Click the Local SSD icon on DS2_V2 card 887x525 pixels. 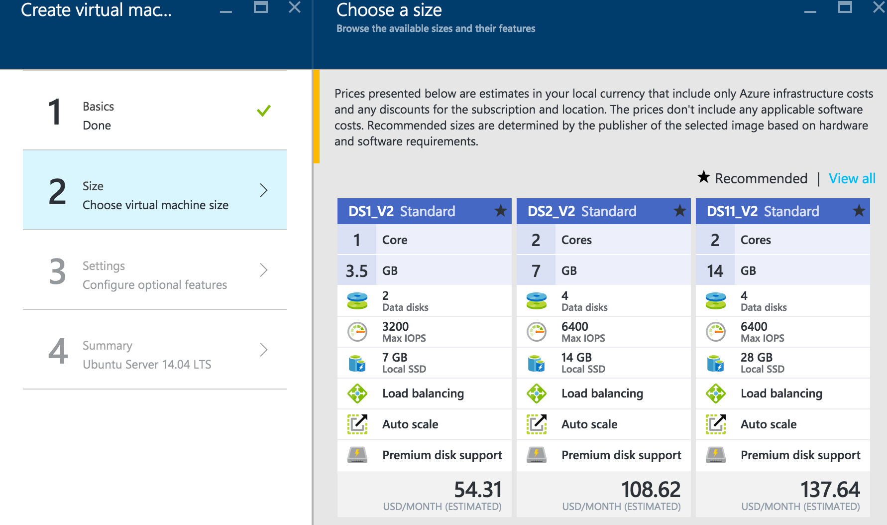click(x=536, y=363)
